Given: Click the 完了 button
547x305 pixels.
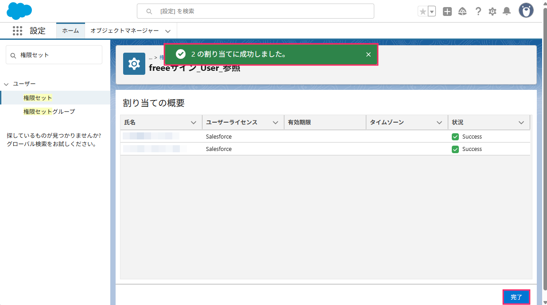Looking at the screenshot, I should coord(516,297).
